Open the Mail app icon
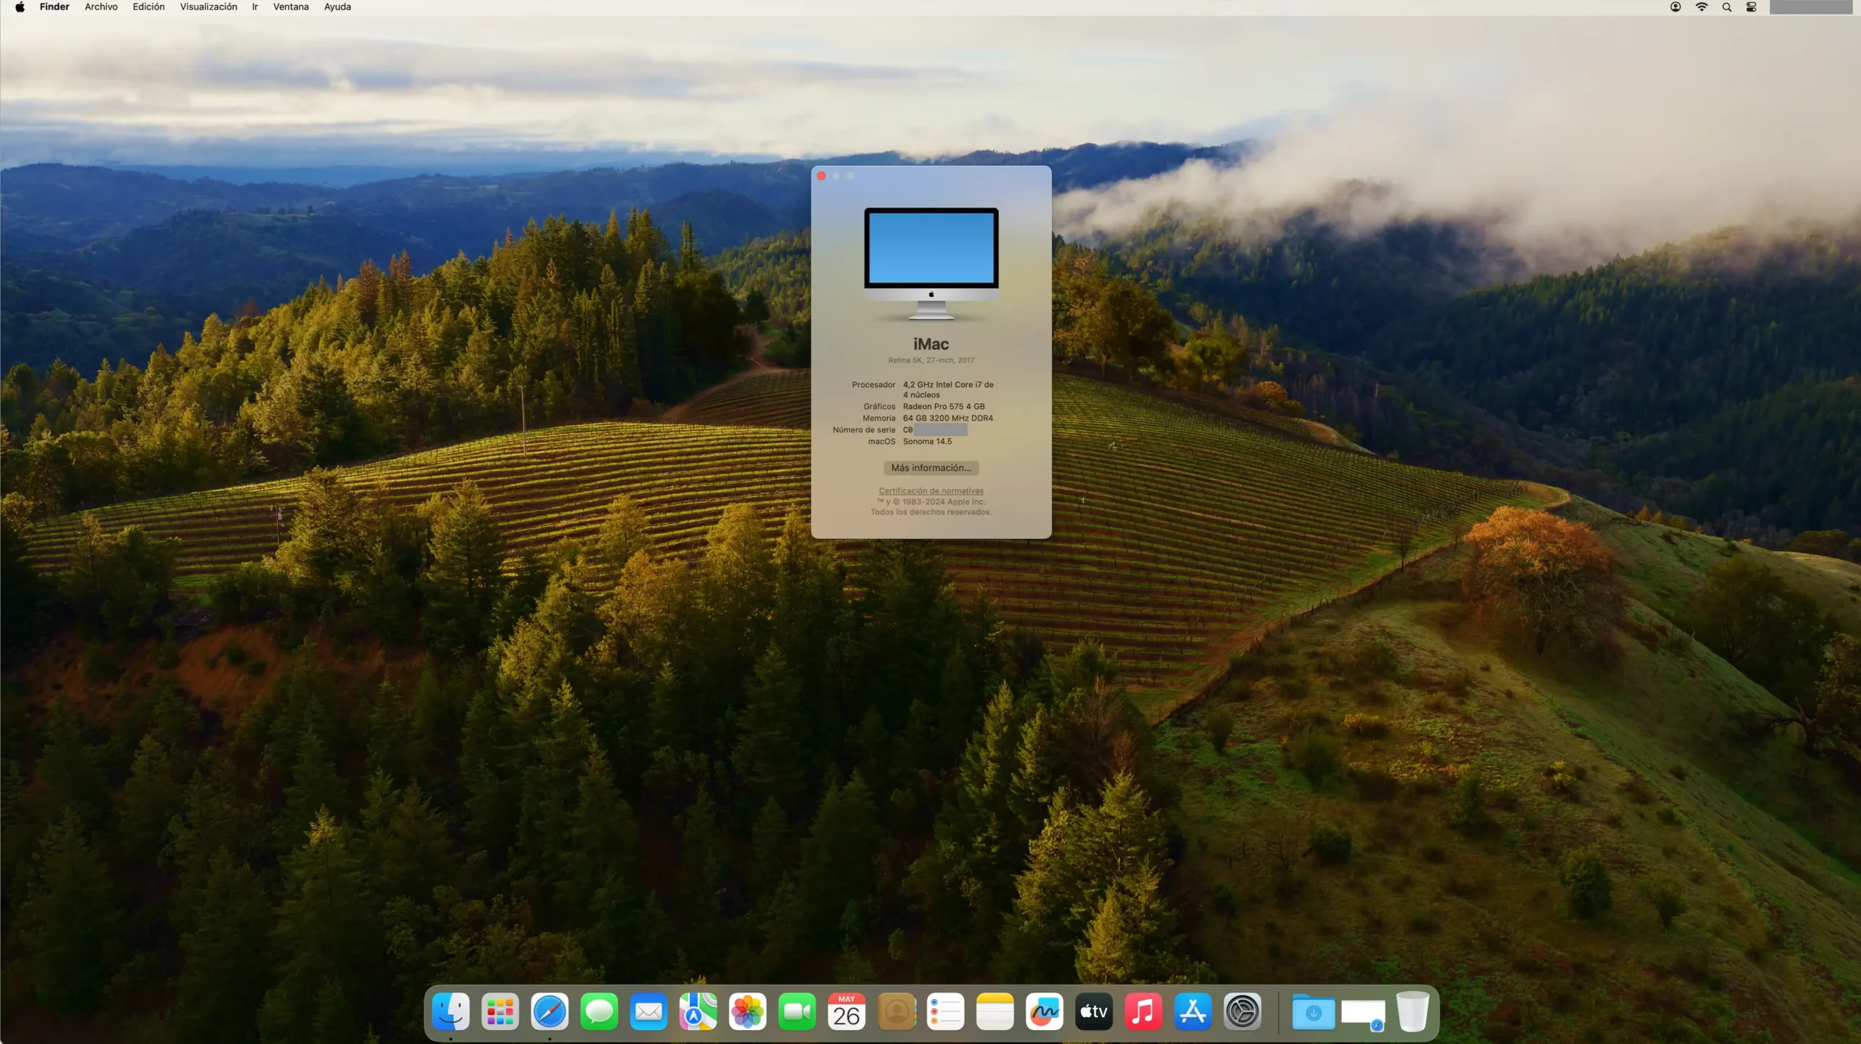 (x=648, y=1011)
